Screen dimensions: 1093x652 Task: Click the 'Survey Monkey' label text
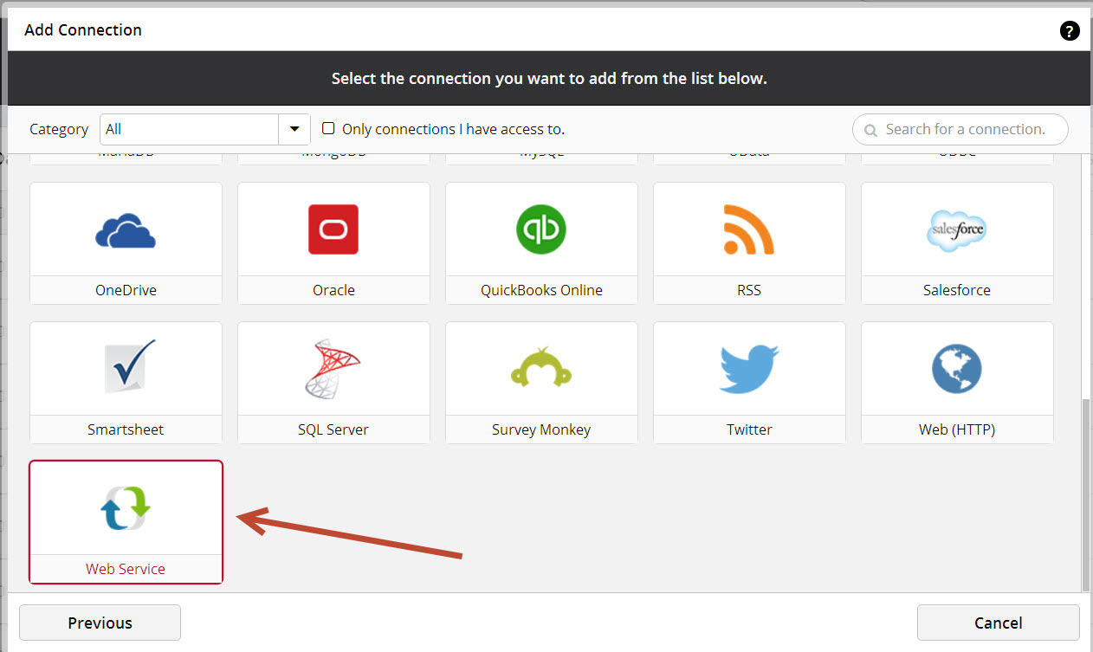(x=541, y=429)
